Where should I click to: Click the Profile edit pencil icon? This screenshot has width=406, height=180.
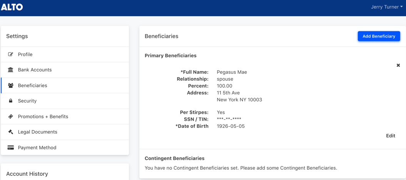(11, 54)
